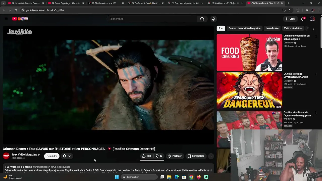Open title Comment reconnaître un kebab surgelé
322x181 pixels.
tap(296, 37)
